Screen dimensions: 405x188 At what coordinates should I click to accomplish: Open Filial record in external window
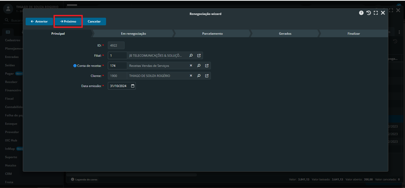(199, 55)
